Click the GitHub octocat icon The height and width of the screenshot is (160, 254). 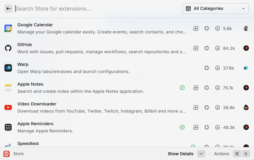point(8,48)
